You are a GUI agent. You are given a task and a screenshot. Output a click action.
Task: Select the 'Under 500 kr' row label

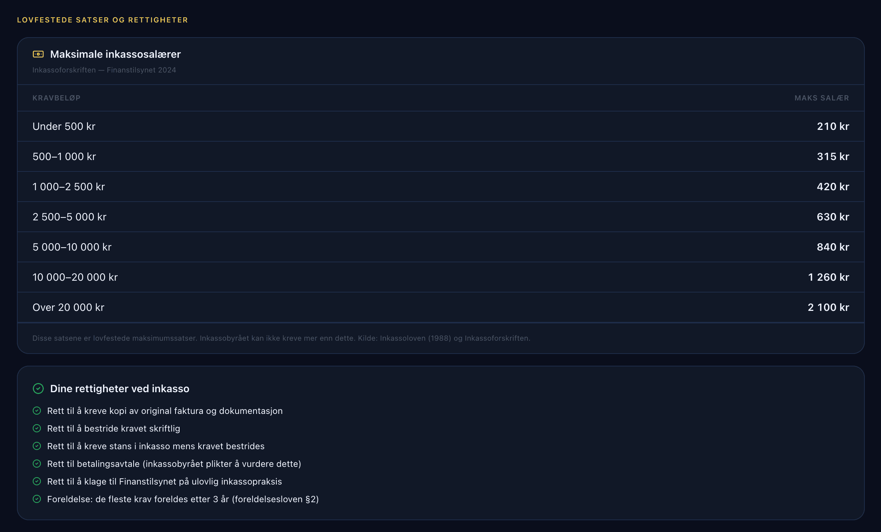[64, 126]
